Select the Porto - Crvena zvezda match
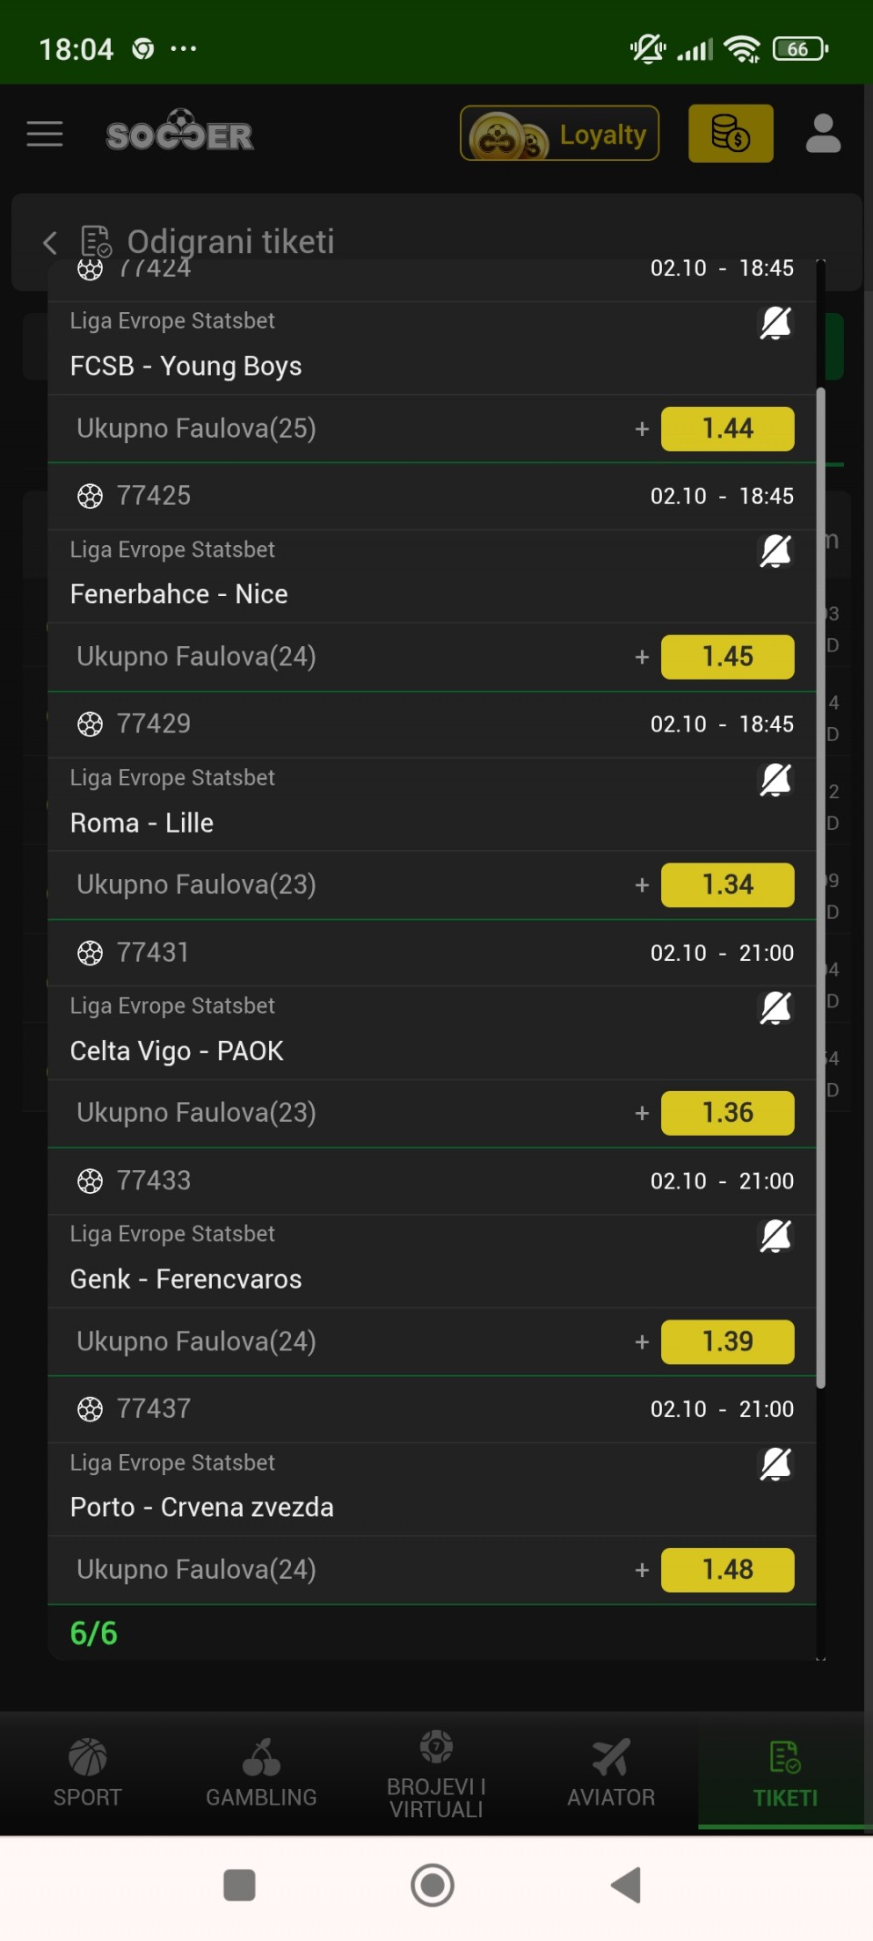Image resolution: width=873 pixels, height=1941 pixels. click(x=202, y=1508)
